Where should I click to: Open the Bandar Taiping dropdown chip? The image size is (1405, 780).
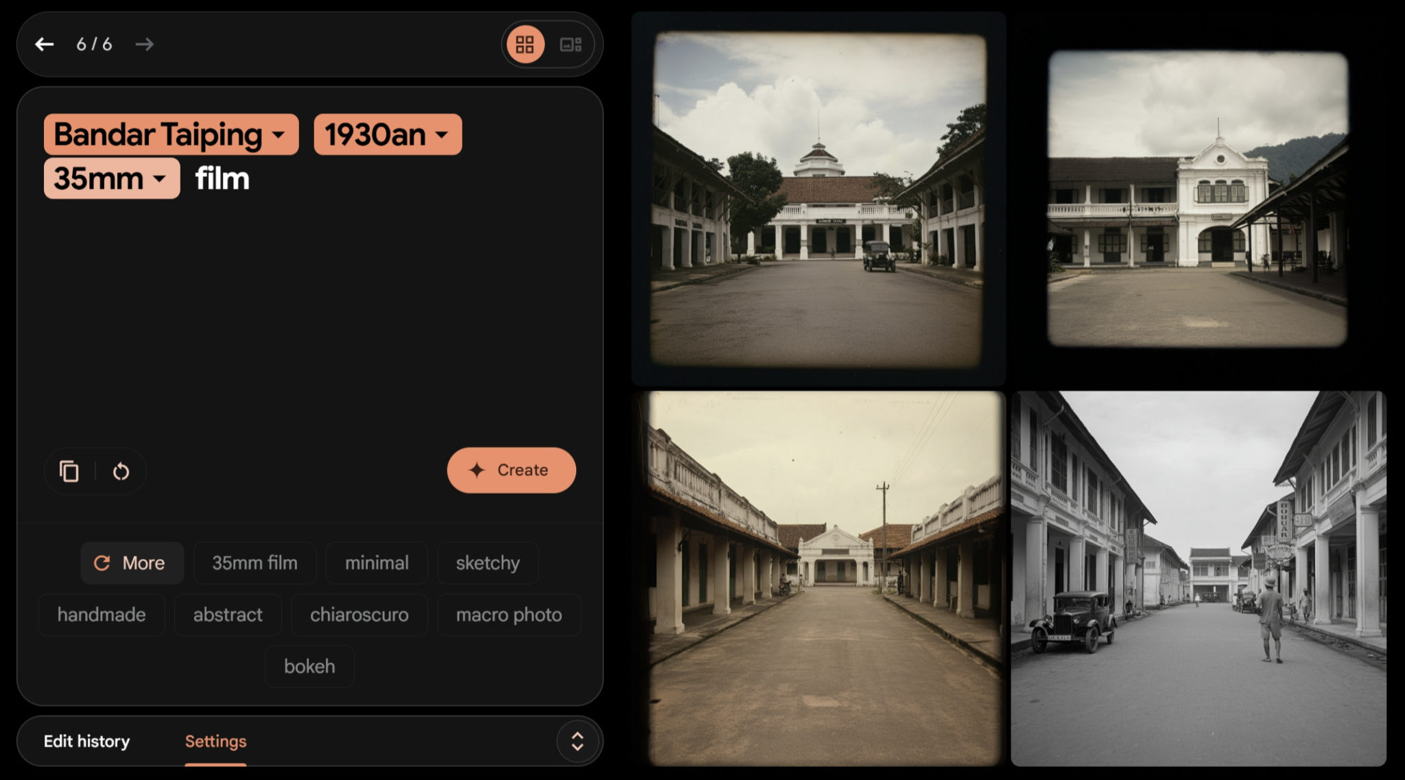point(171,134)
